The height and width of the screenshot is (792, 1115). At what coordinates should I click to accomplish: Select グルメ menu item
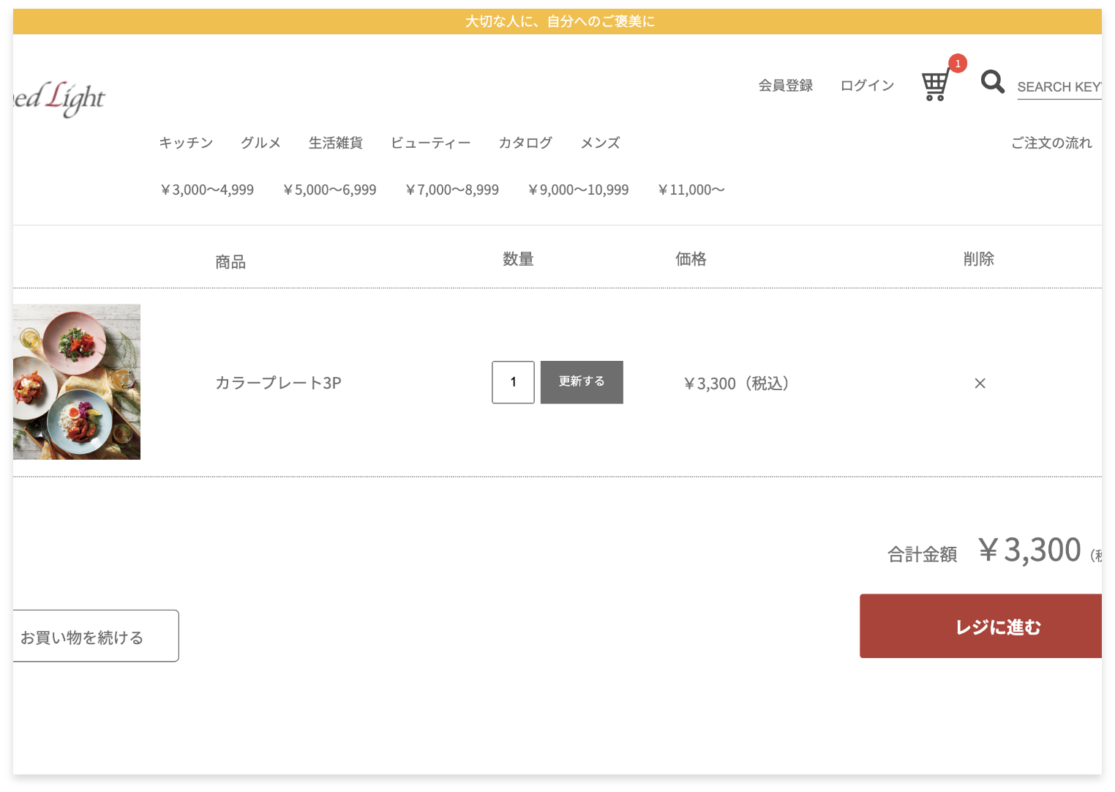click(x=260, y=143)
